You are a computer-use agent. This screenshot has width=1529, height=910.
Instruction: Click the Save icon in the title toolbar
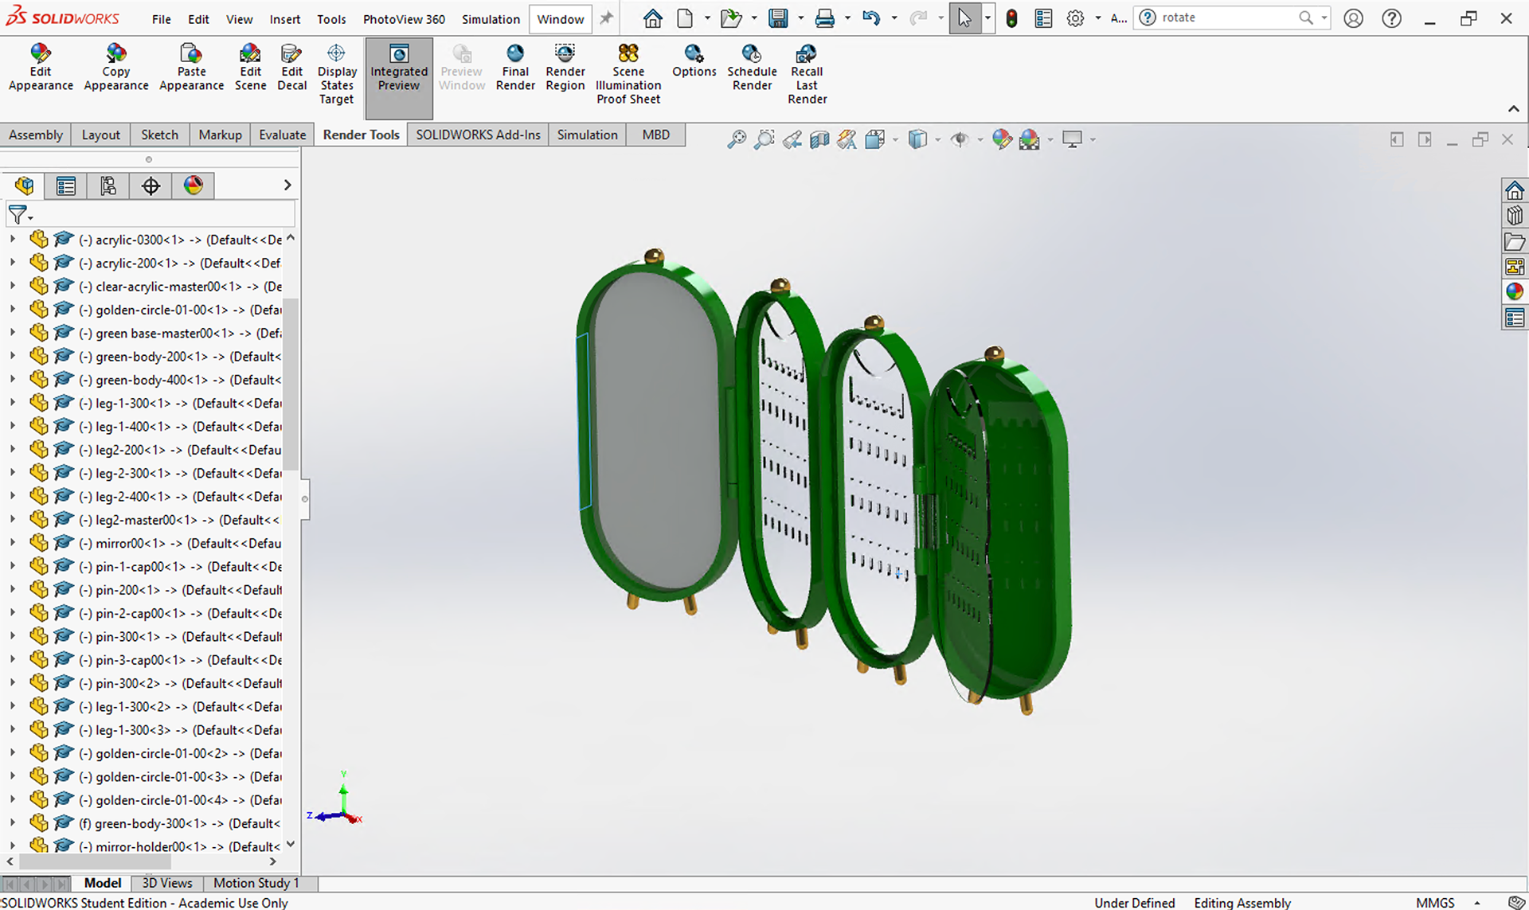pyautogui.click(x=778, y=18)
